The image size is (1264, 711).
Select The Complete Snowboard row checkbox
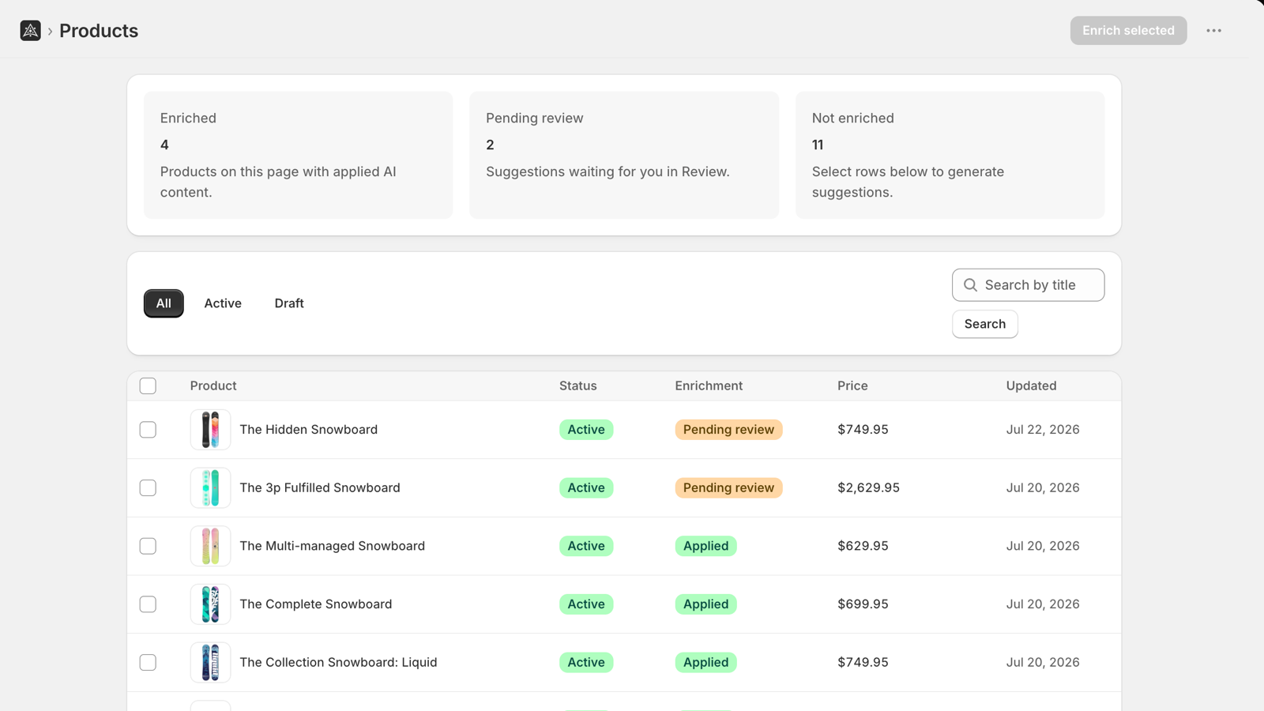pos(148,604)
